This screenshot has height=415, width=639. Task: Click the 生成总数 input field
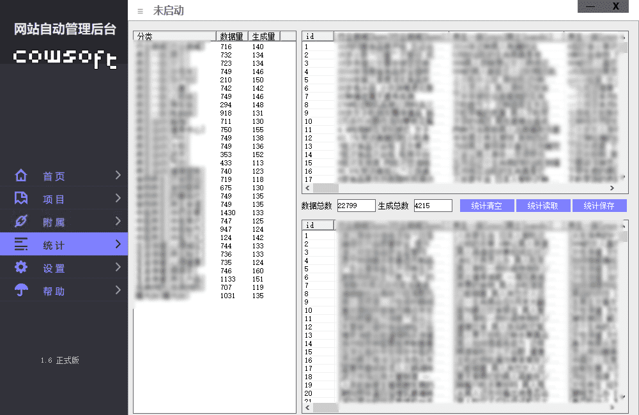tap(433, 206)
